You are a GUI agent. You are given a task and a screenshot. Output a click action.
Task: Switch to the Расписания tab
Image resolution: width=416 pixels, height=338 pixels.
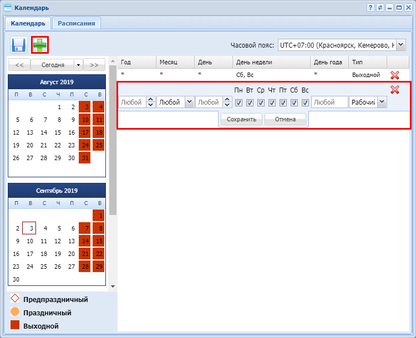[x=77, y=23]
